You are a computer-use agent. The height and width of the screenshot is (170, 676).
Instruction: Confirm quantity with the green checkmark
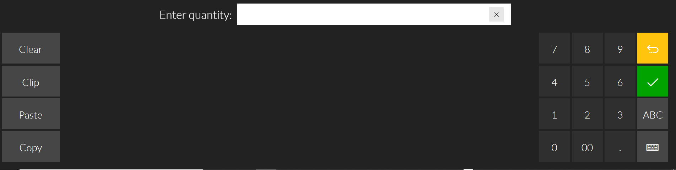653,81
